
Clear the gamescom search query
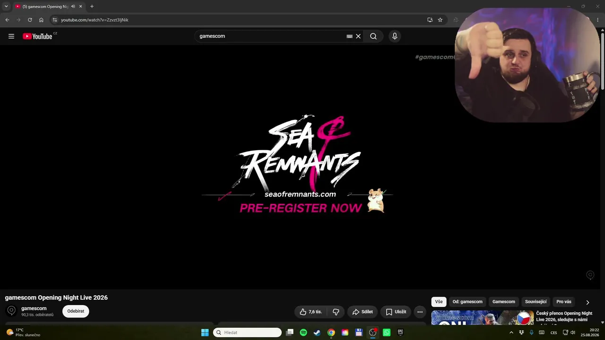coord(358,36)
